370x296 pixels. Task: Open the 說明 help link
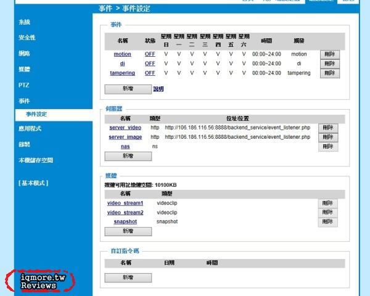pos(158,89)
